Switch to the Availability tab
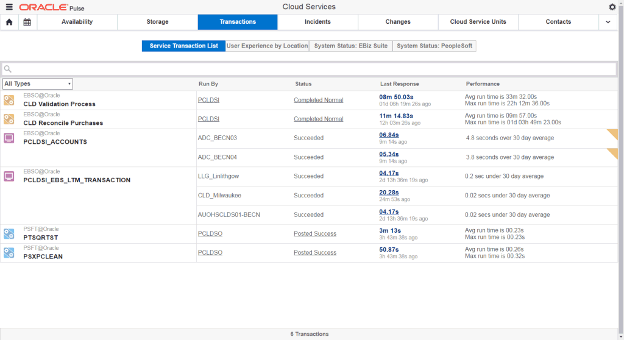This screenshot has width=624, height=340. 77,22
